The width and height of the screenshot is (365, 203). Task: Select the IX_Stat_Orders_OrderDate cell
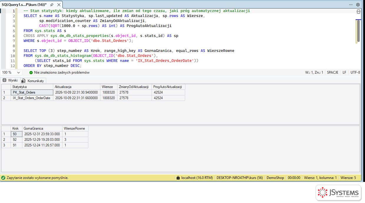click(32, 98)
